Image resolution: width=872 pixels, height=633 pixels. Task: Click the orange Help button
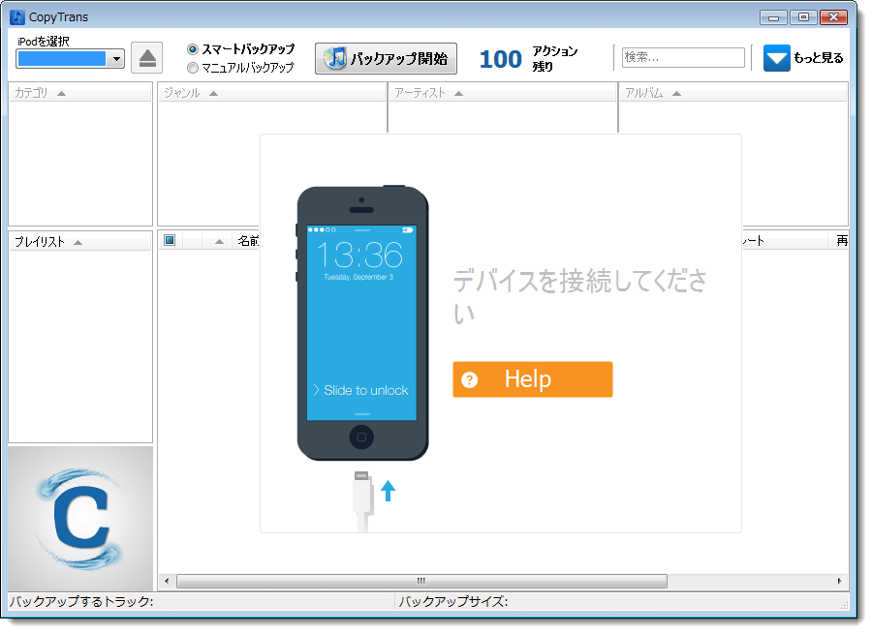(x=533, y=379)
